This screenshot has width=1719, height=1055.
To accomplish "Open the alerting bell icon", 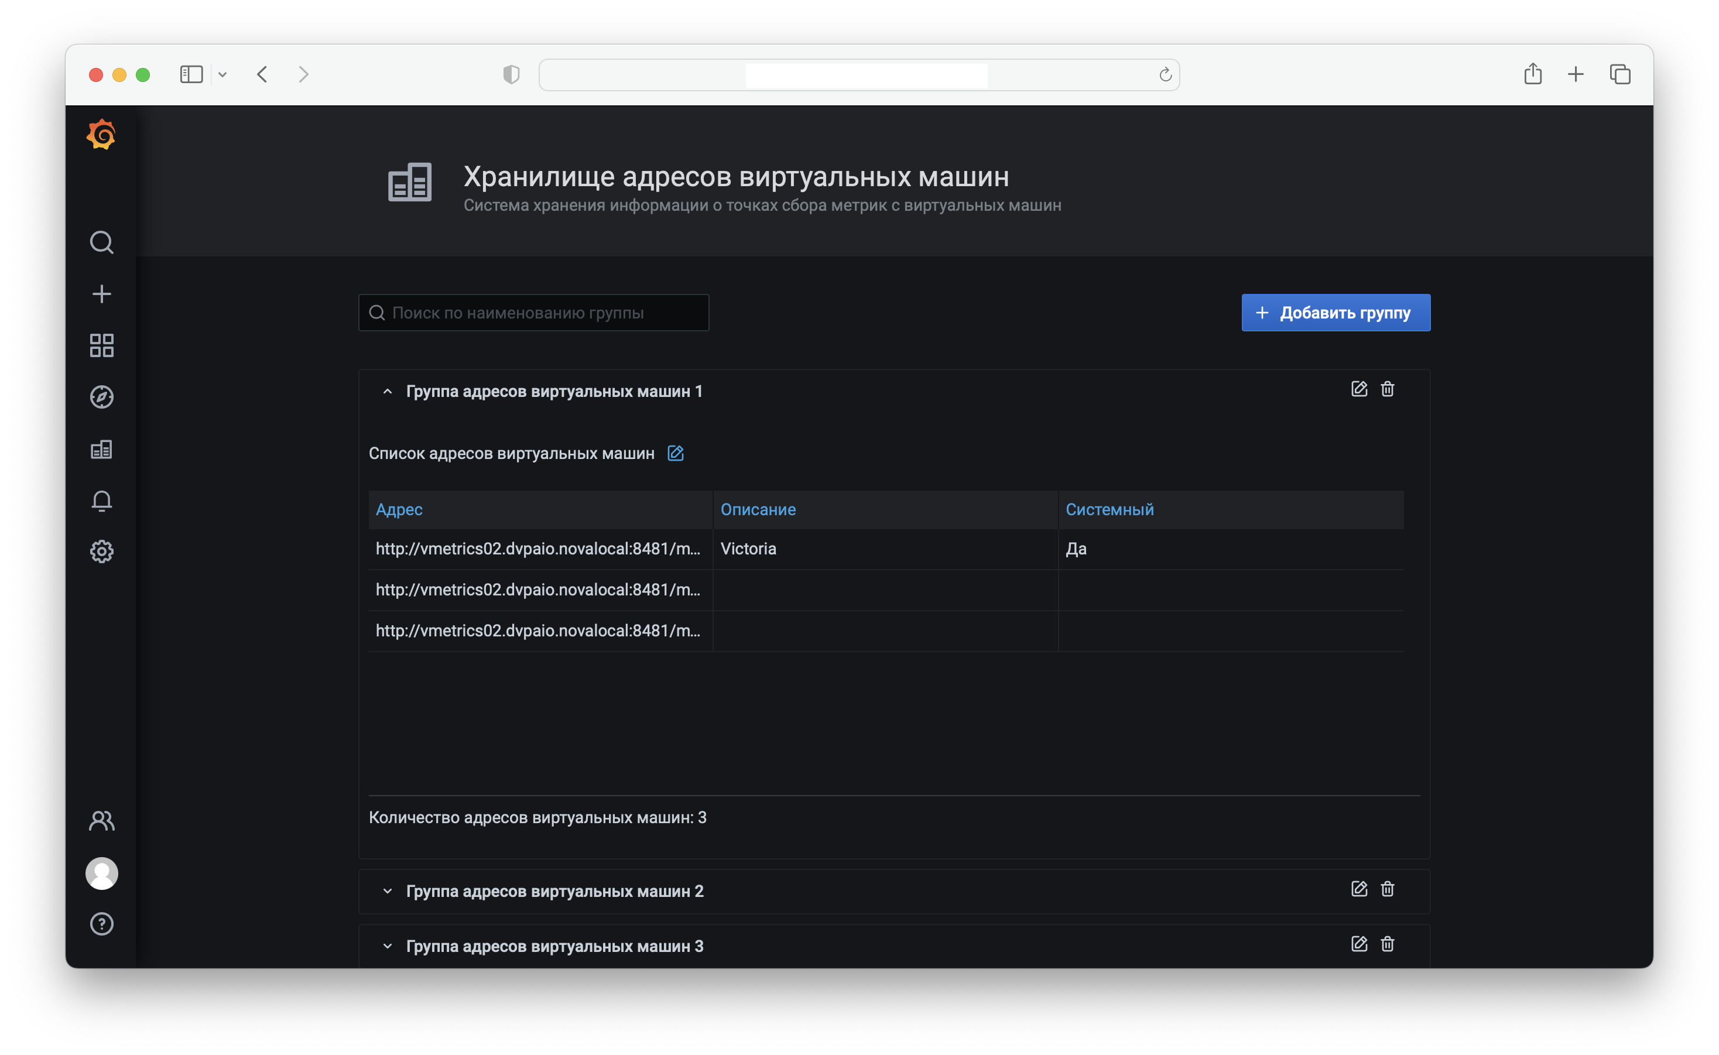I will (102, 501).
